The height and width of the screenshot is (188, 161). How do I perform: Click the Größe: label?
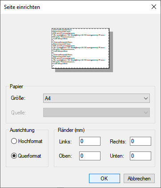[18, 98]
